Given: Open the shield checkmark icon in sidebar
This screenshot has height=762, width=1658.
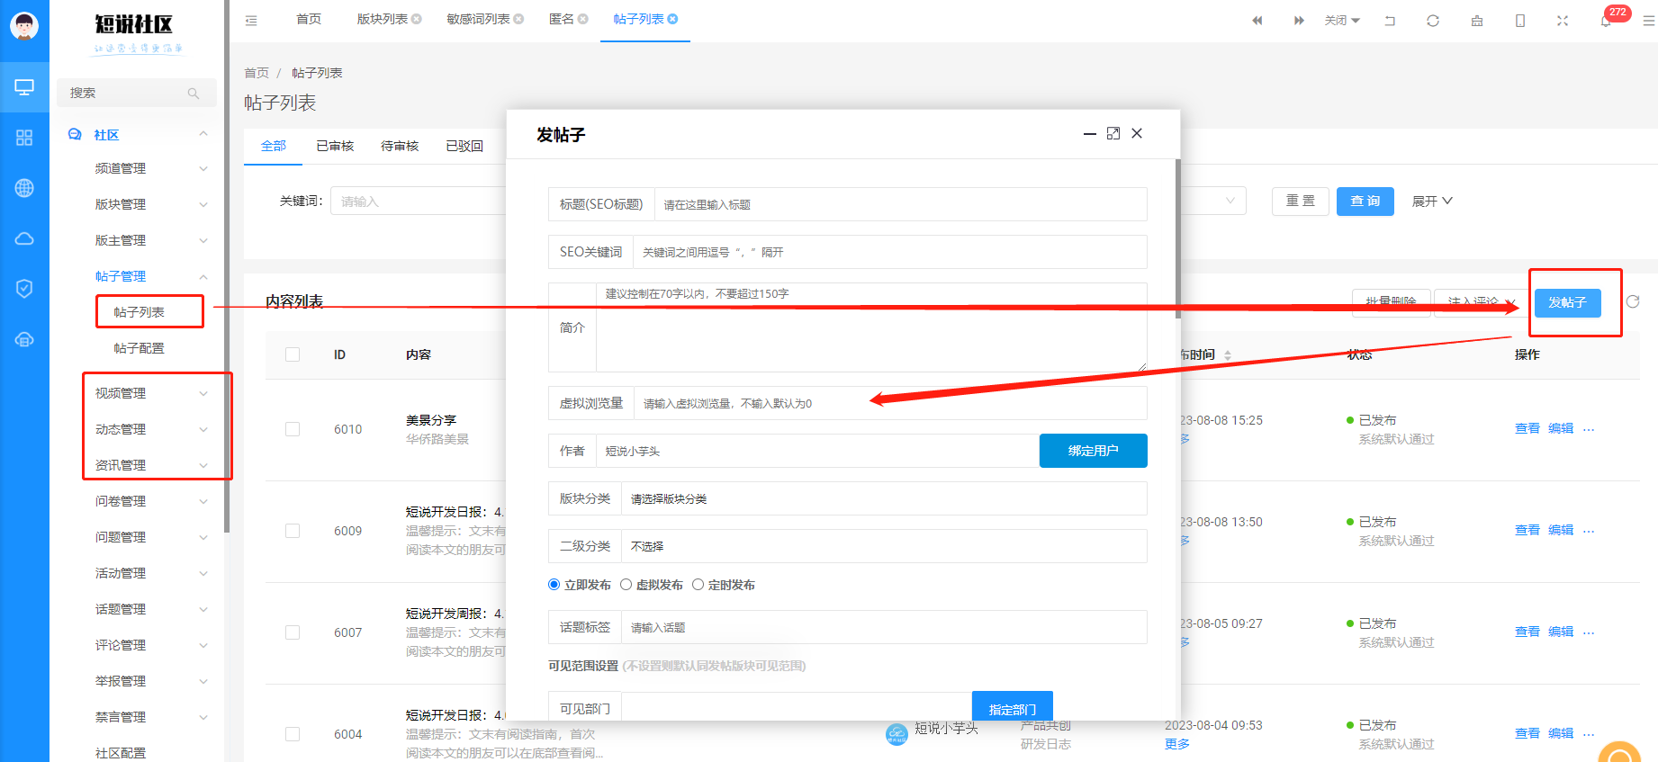Looking at the screenshot, I should [24, 288].
